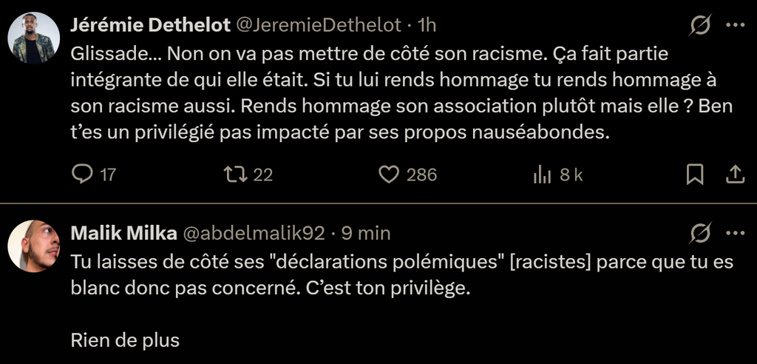Image resolution: width=757 pixels, height=364 pixels.
Task: Open the tweet via the 1h timestamp
Action: click(x=427, y=25)
